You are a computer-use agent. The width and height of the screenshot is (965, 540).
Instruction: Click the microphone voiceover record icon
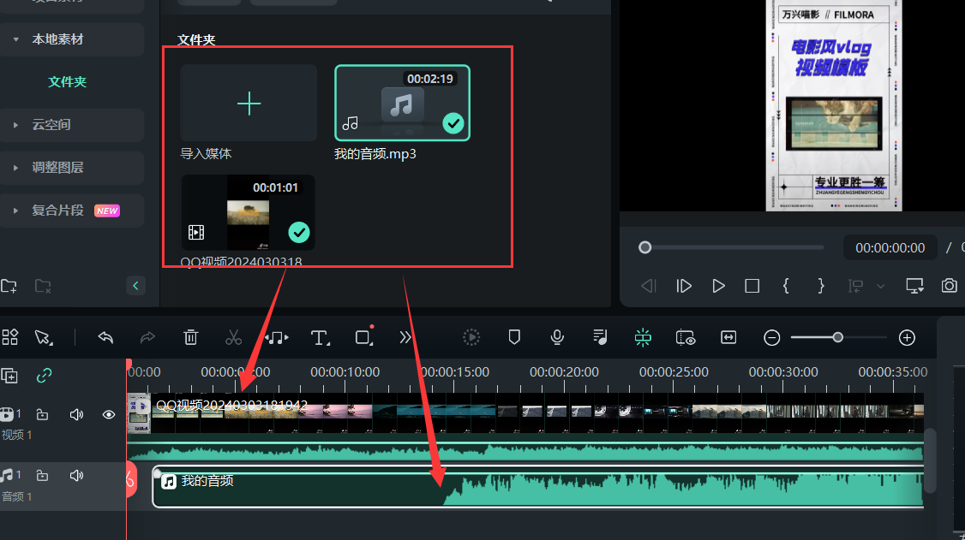coord(557,337)
